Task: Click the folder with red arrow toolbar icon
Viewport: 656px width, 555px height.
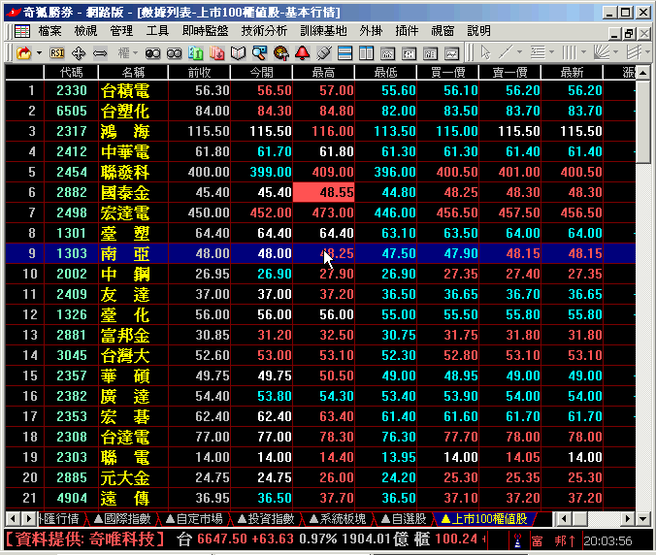Action: [x=24, y=53]
